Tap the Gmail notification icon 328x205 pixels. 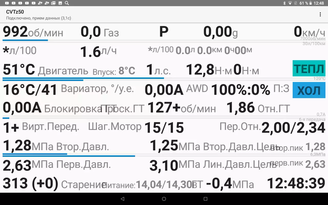(53, 3)
